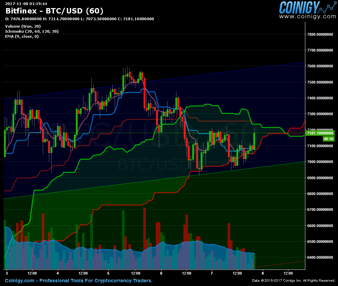Click the 6900.00000000 price axis label
This screenshot has width=338, height=286.
pyautogui.click(x=320, y=178)
